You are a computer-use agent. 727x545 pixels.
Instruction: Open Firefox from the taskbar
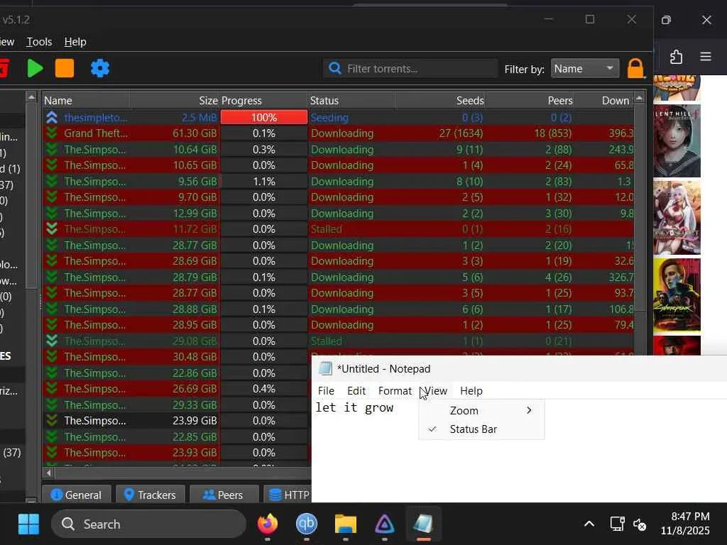(268, 524)
